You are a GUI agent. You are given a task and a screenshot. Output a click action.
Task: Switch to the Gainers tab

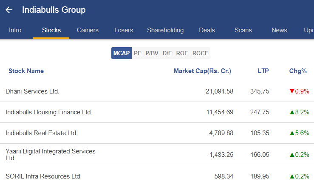tap(88, 30)
